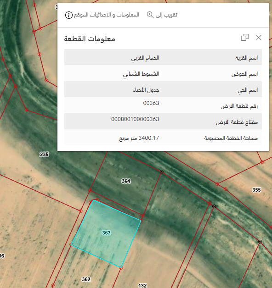Close the معلومات القطعة popup
272x288 pixels.
[259, 38]
